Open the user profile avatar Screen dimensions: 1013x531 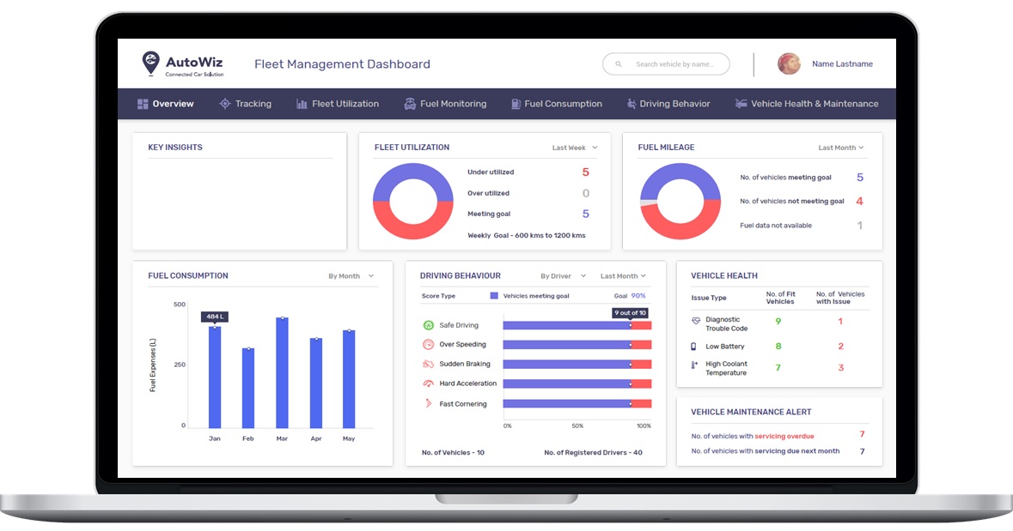789,63
